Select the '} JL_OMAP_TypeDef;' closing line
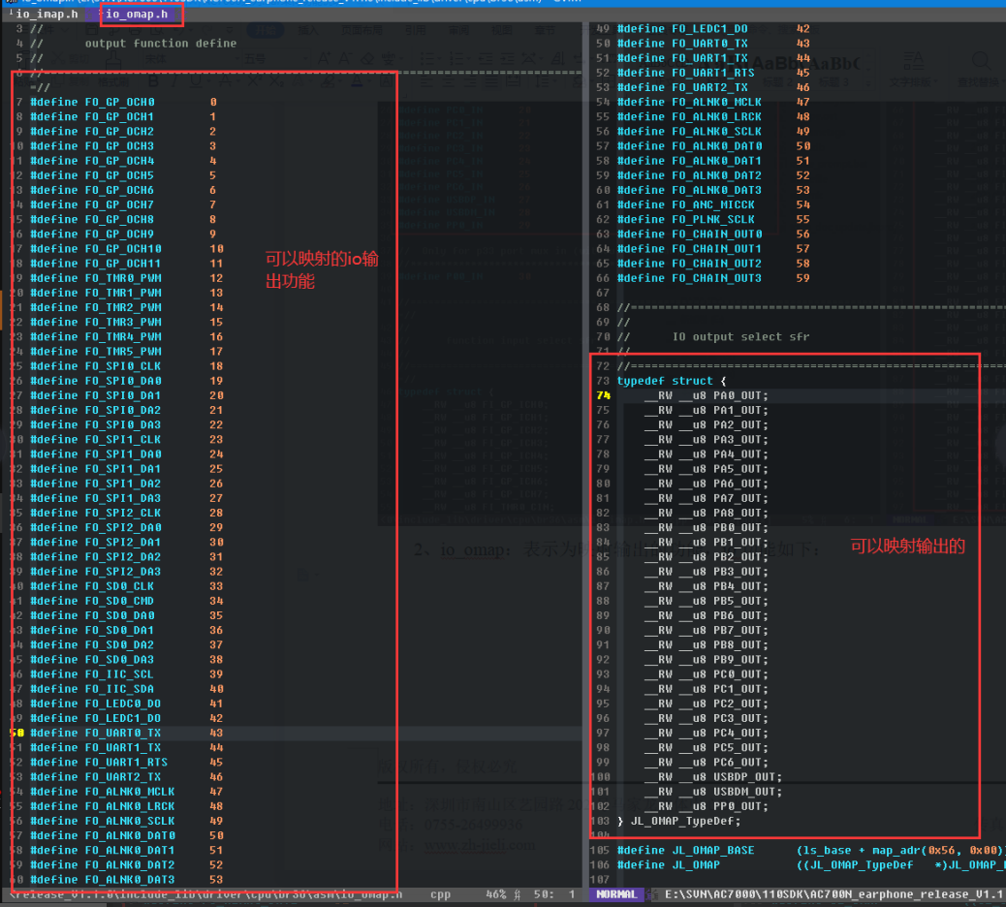 (x=678, y=821)
